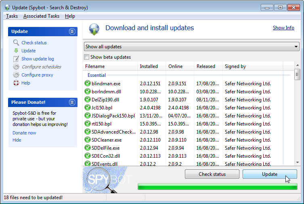Viewport: 304px width, 204px height.
Task: Click online version 2.0.9.94
Action: [x=176, y=148]
